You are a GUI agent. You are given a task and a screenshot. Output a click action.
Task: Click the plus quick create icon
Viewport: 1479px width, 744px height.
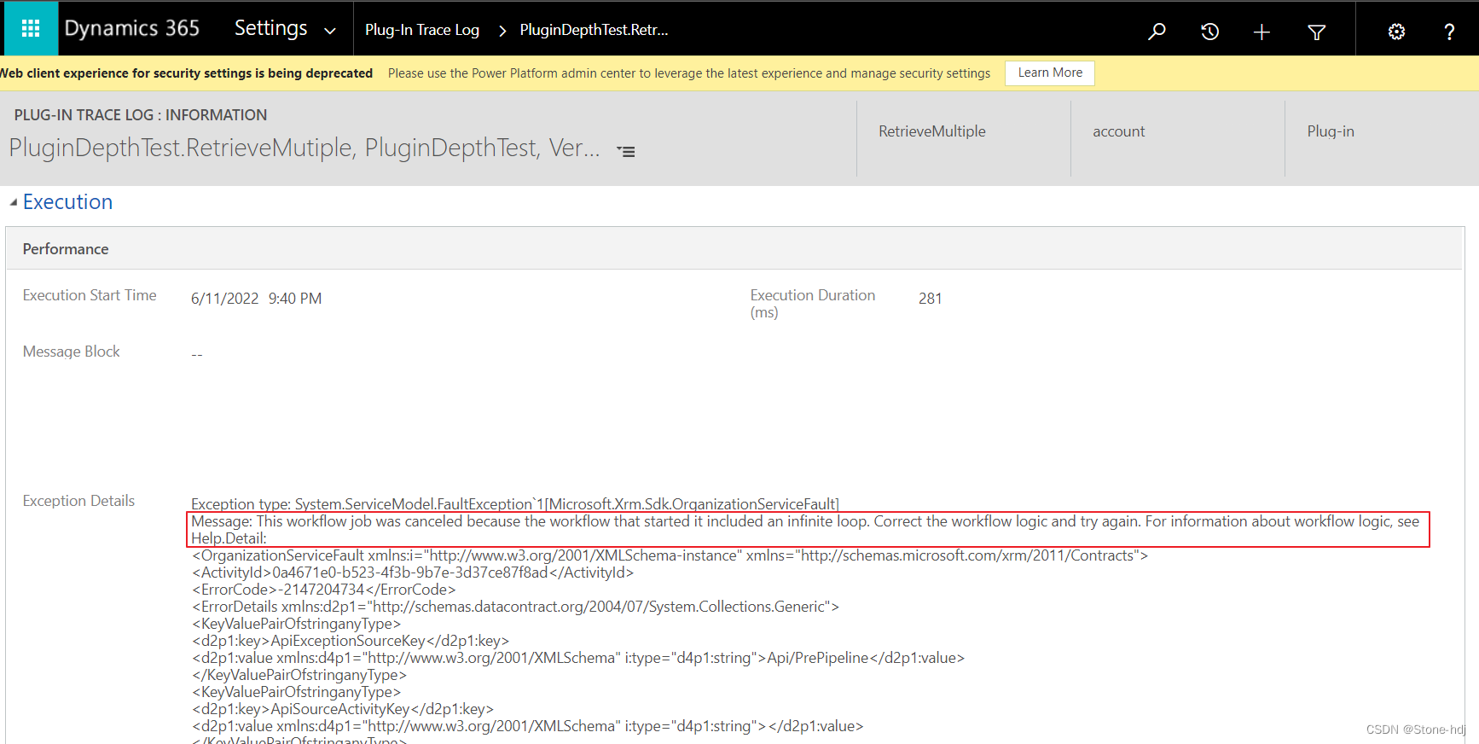click(x=1261, y=32)
